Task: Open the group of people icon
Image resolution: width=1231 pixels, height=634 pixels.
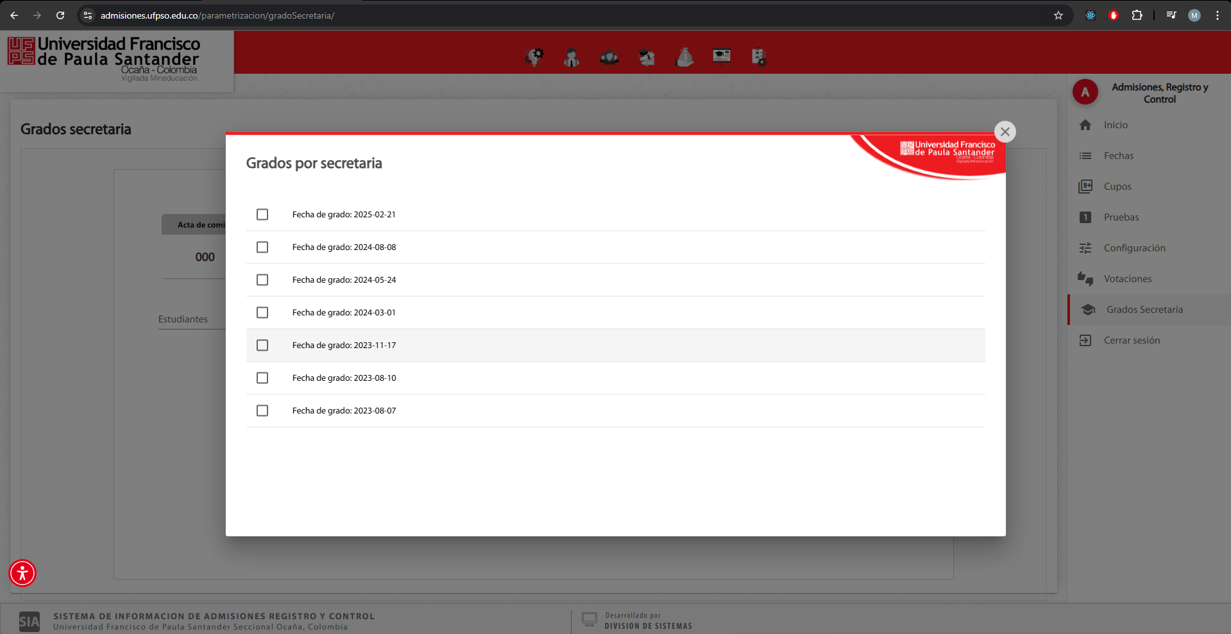Action: point(609,58)
